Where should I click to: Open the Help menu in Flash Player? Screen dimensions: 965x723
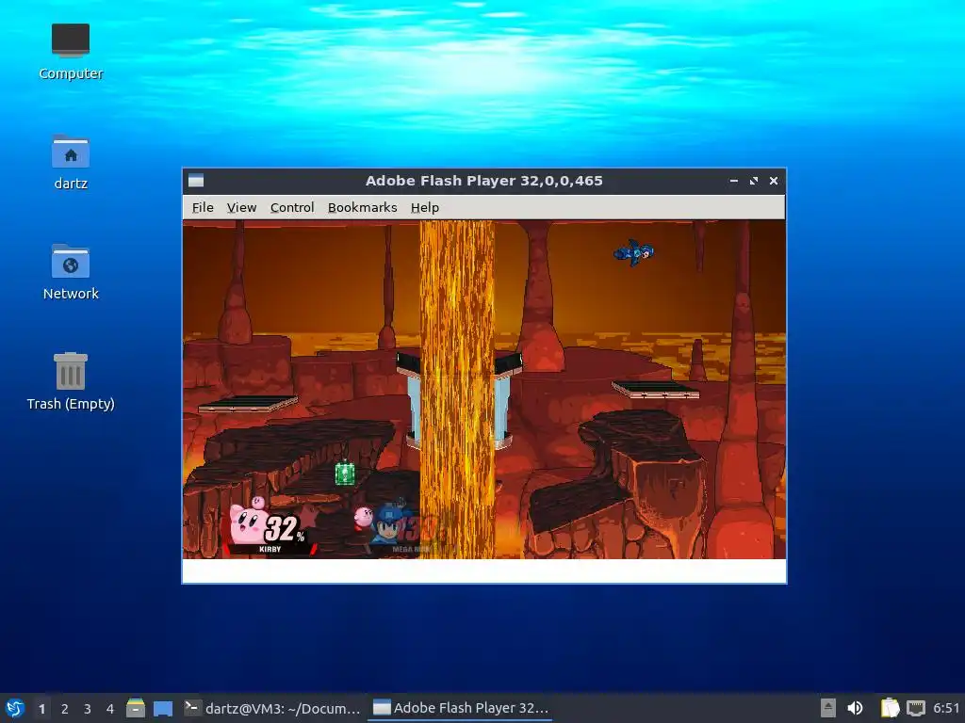coord(425,208)
